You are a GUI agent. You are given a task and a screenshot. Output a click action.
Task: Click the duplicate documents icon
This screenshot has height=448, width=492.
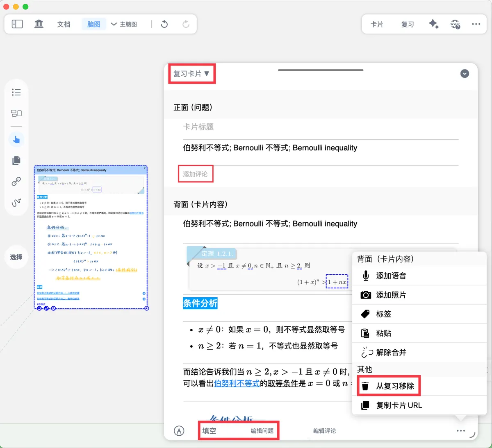tap(16, 160)
